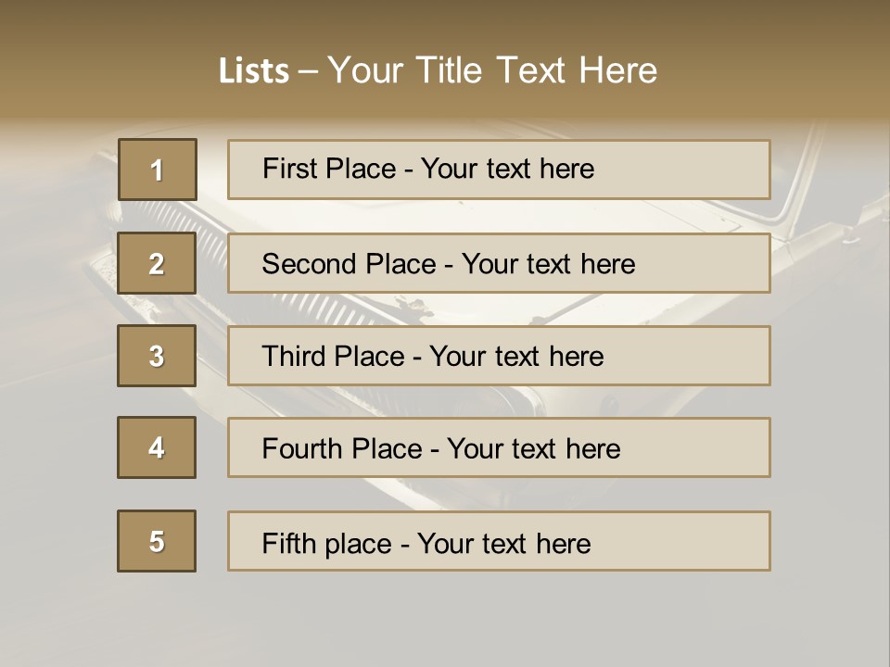Viewport: 890px width, 667px height.
Task: Select the number 1 box
Action: (x=158, y=170)
